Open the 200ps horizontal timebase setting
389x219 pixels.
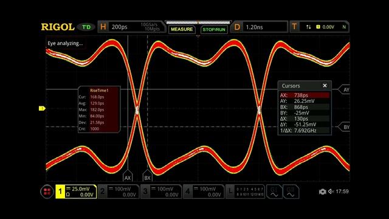[119, 27]
